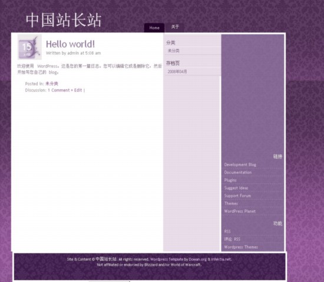Open the WordPress Planet link
Viewport: 324px width, 282px height.
(x=240, y=211)
